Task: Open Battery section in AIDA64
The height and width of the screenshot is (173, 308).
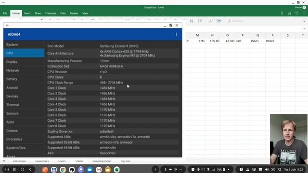Action: coord(24,79)
